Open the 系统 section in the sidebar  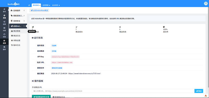[4, 17]
